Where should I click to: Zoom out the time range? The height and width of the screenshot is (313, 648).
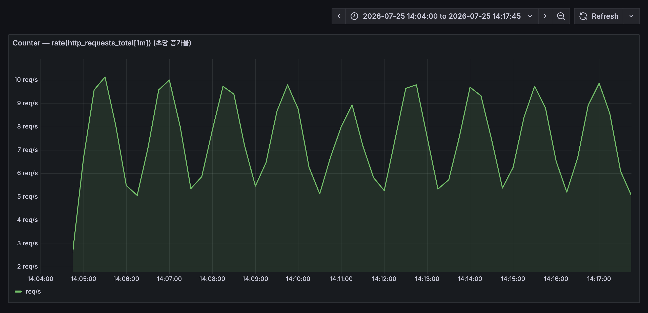point(561,16)
